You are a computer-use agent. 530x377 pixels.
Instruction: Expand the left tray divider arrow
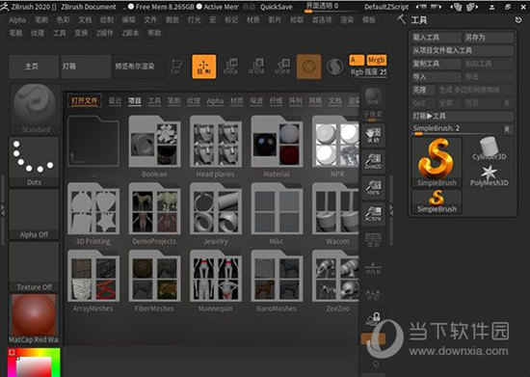click(x=2, y=209)
